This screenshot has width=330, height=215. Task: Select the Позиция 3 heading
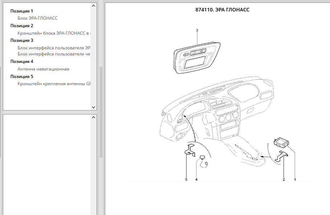pos(22,40)
